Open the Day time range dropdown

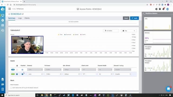click(129, 31)
